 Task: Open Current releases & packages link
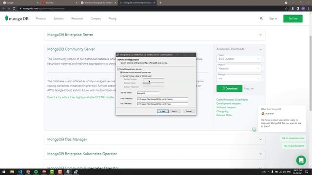[x=232, y=100]
